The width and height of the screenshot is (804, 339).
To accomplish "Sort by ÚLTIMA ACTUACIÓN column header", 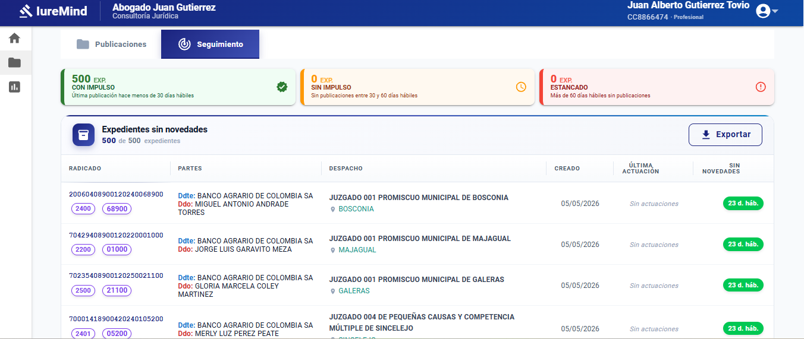I will 640,169.
